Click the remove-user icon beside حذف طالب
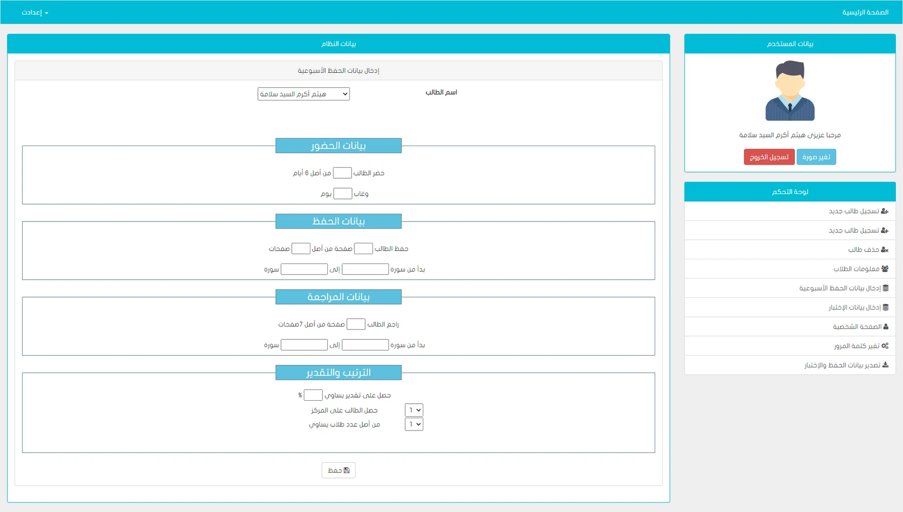 click(885, 250)
